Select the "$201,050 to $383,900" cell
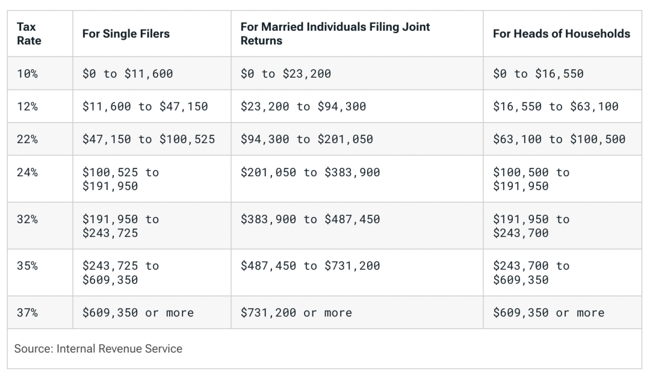Viewport: 650px width, 376px height. (x=310, y=173)
